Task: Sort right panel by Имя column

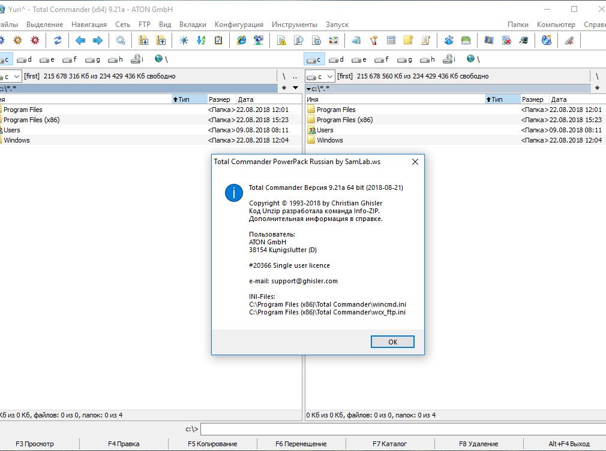Action: [395, 99]
